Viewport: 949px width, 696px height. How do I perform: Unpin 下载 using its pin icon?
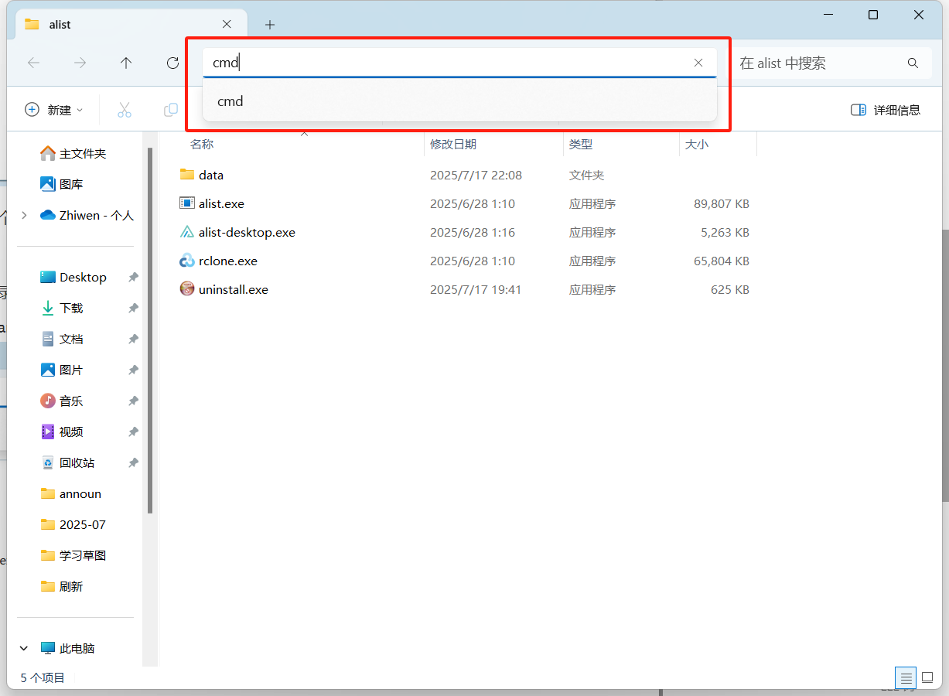tap(133, 308)
